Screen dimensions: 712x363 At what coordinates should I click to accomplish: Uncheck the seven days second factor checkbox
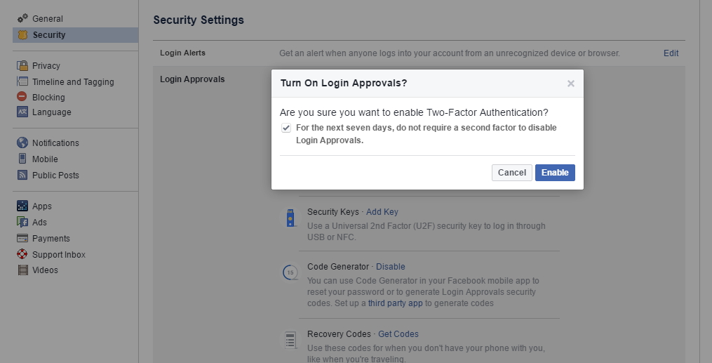[286, 128]
